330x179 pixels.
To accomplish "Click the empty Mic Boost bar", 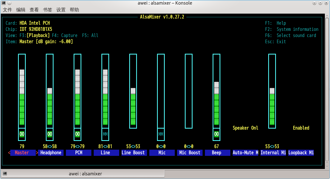I will [189, 91].
